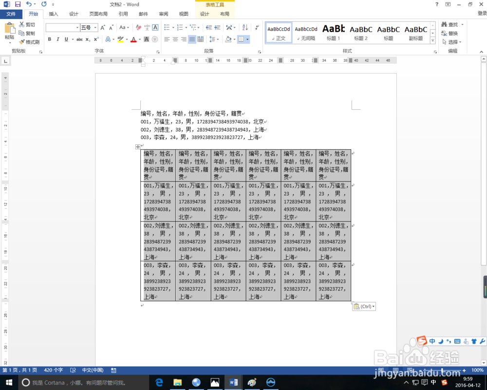This screenshot has height=390, width=487.
Task: Center the text
Action: point(175,39)
